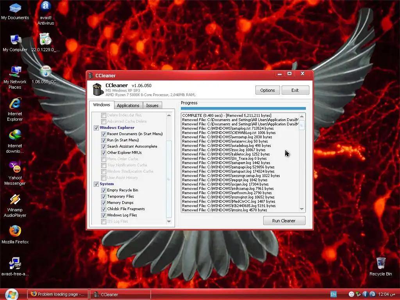Screen dimensions: 400x300
Task: Click the CCleaner logo in header
Action: coord(98,89)
